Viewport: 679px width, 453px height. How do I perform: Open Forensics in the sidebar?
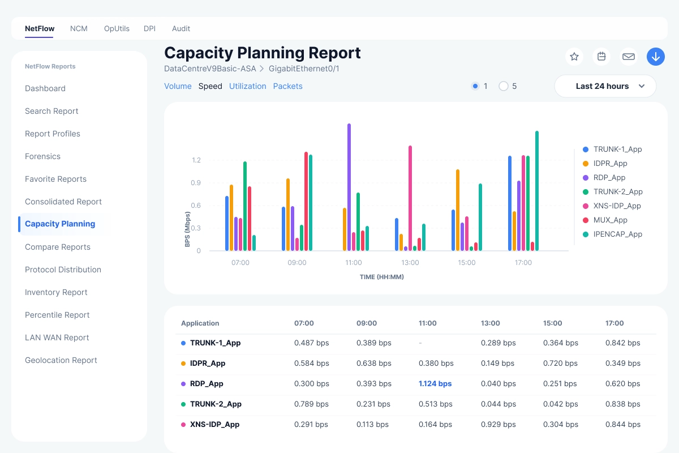[x=42, y=156]
